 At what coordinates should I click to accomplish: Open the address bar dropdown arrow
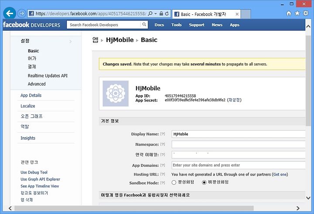pyautogui.click(x=156, y=14)
